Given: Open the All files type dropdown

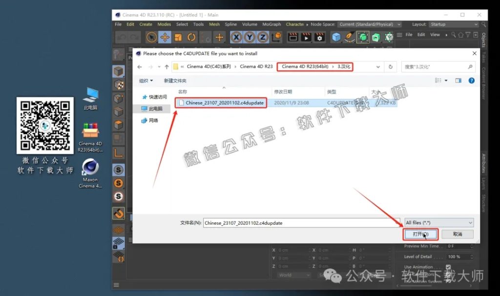Looking at the screenshot, I should [439, 223].
